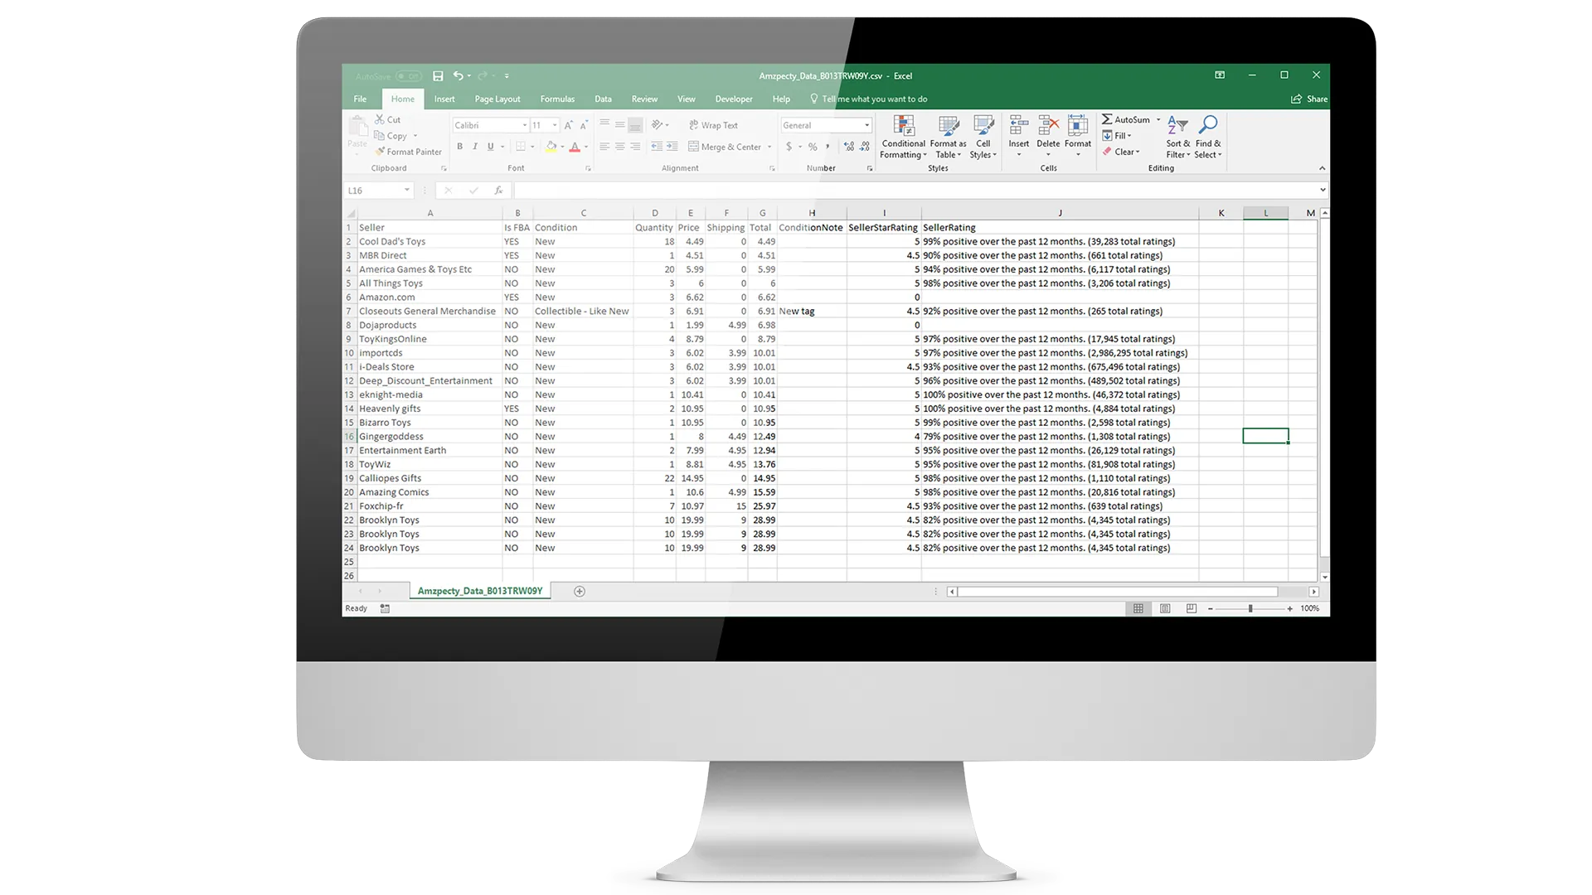The height and width of the screenshot is (895, 1592).
Task: Expand the Number format dropdown
Action: click(x=866, y=124)
